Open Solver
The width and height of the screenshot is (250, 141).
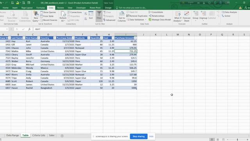tap(226, 16)
